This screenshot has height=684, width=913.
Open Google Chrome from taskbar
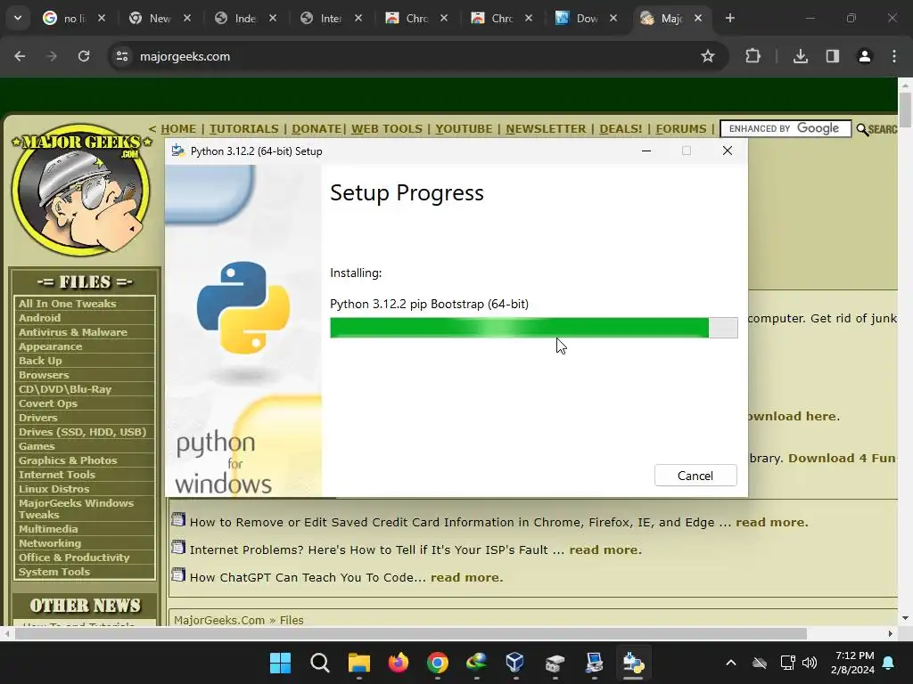pyautogui.click(x=437, y=663)
